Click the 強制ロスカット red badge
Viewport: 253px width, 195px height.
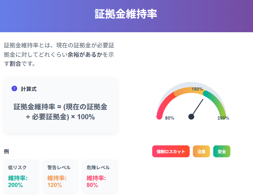click(x=171, y=151)
